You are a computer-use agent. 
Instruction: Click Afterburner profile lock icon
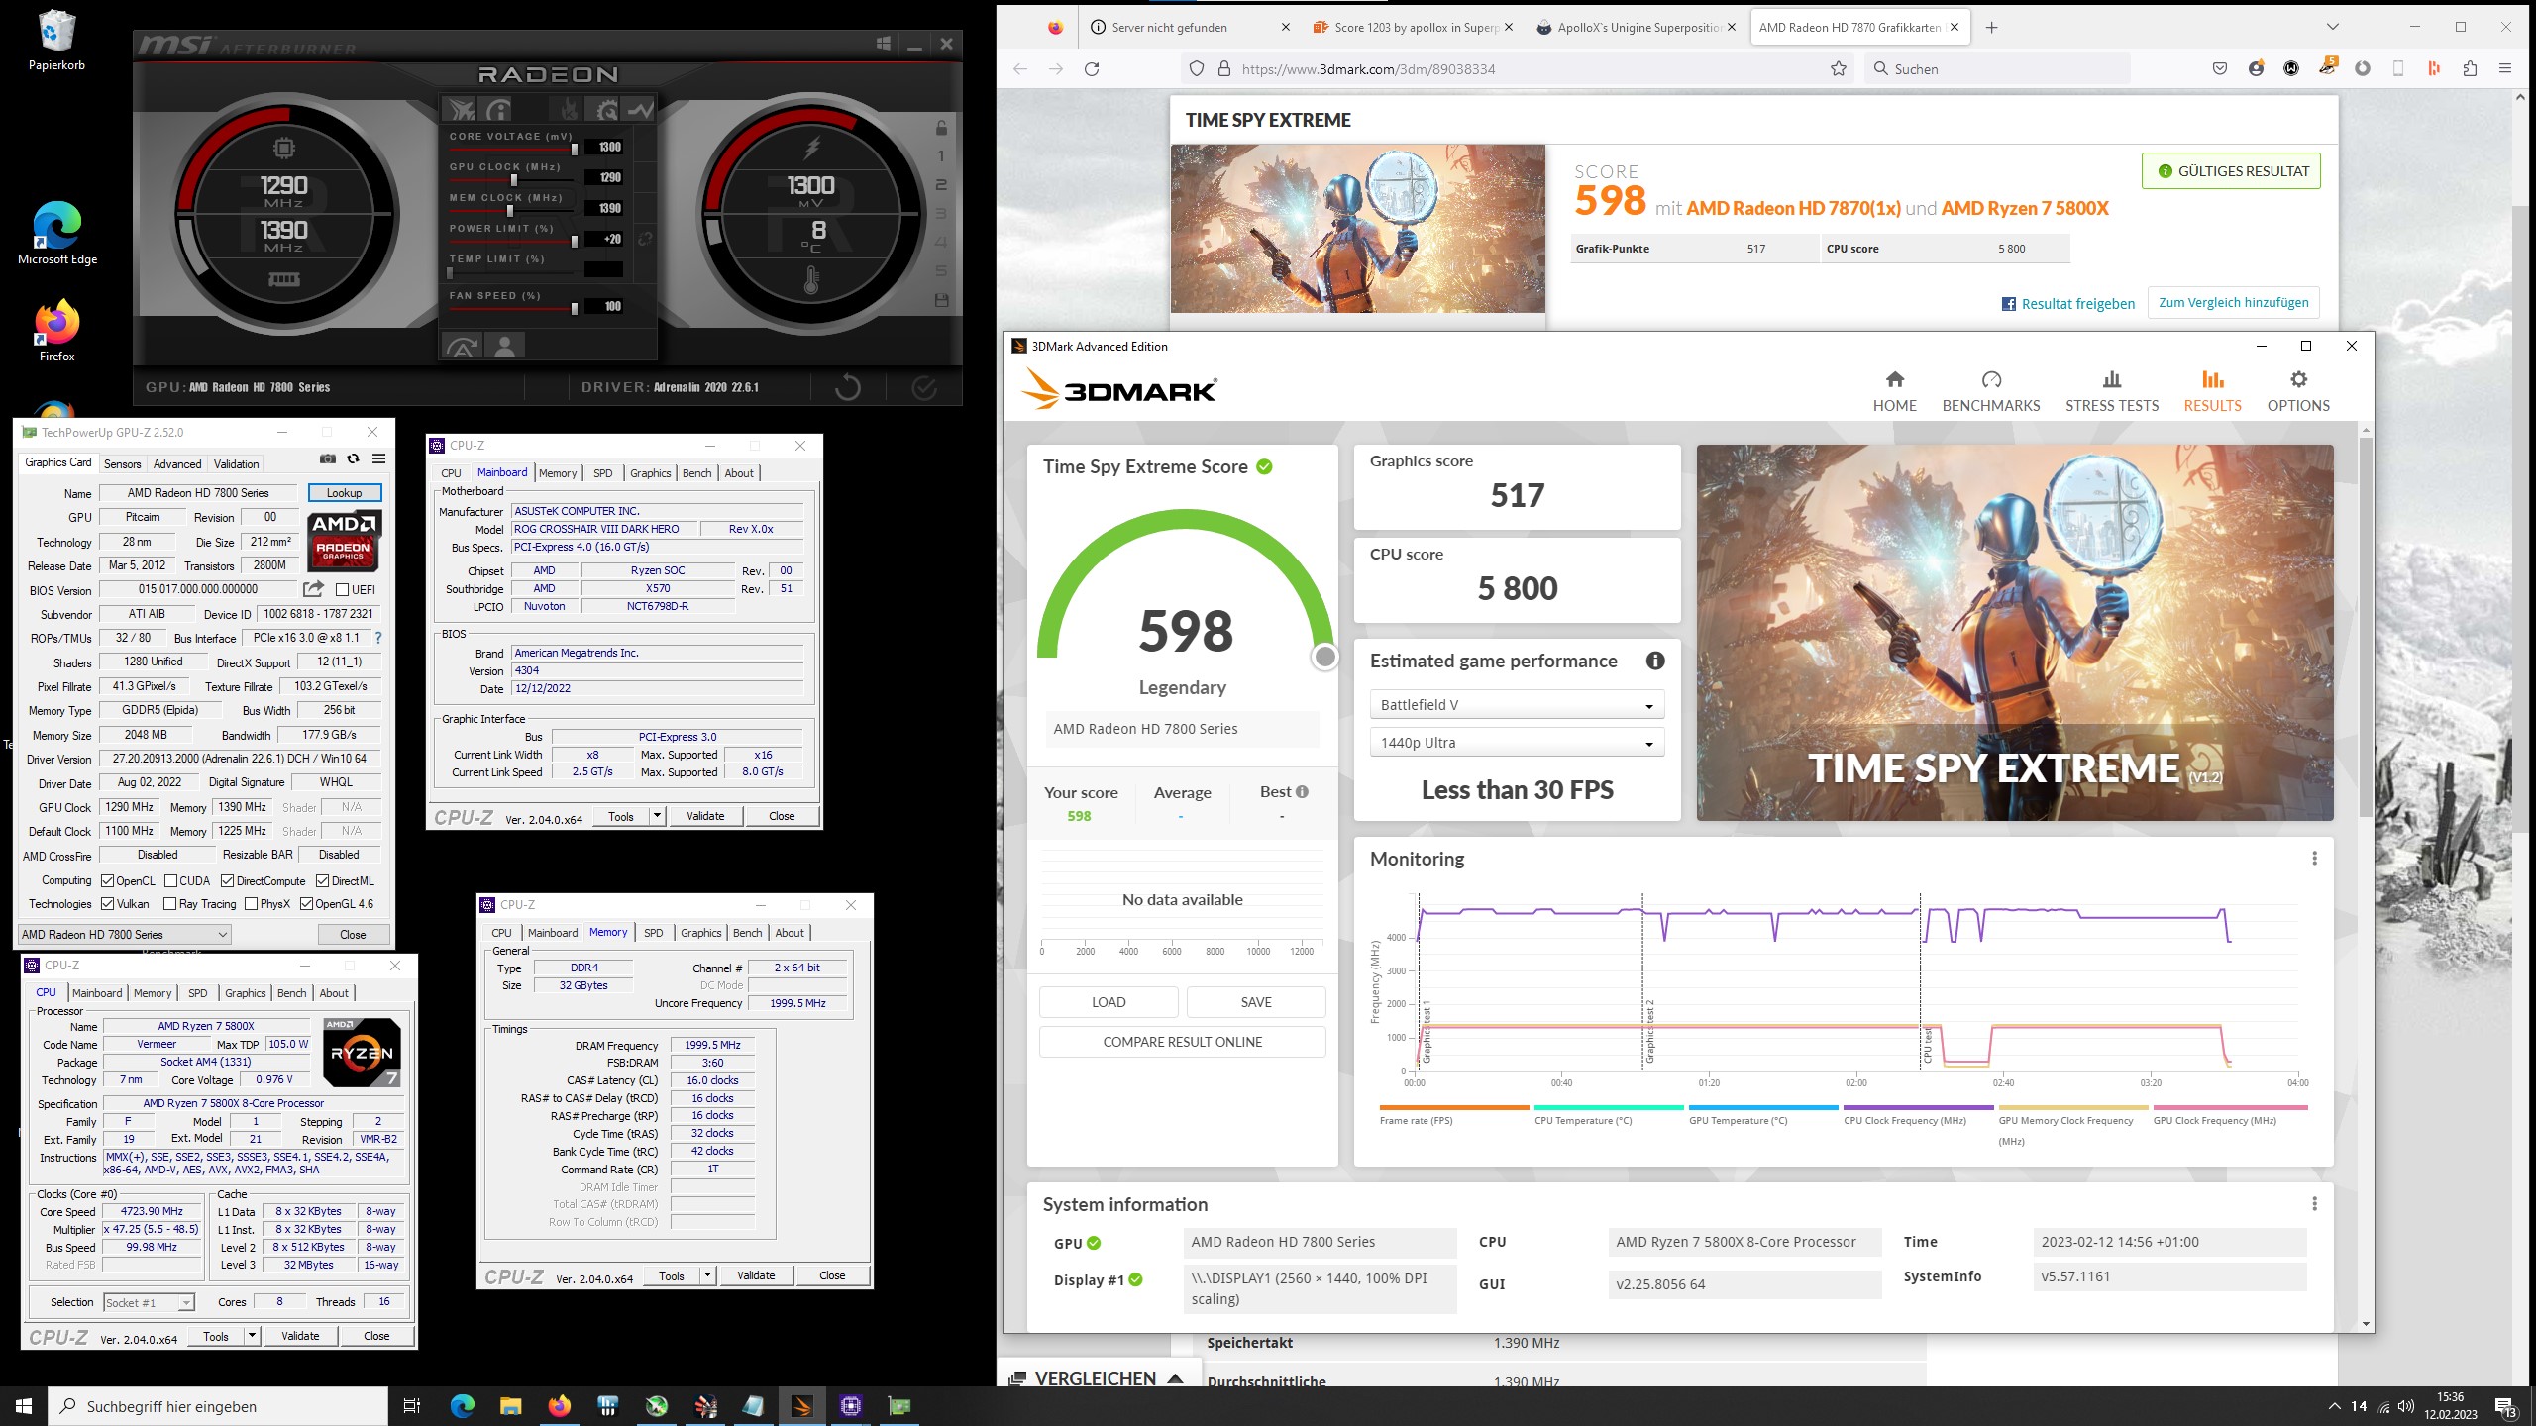tap(941, 127)
